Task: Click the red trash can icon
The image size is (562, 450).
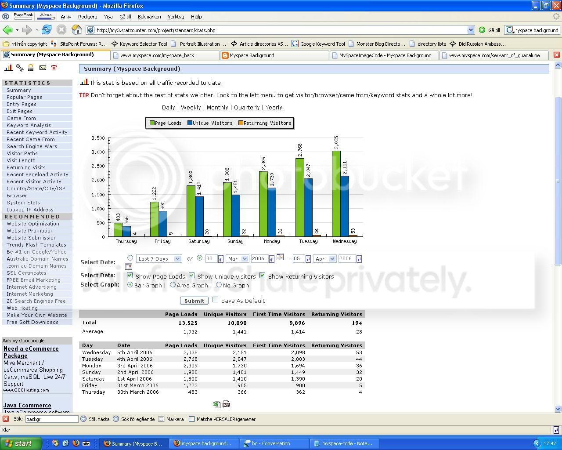Action: coord(54,68)
